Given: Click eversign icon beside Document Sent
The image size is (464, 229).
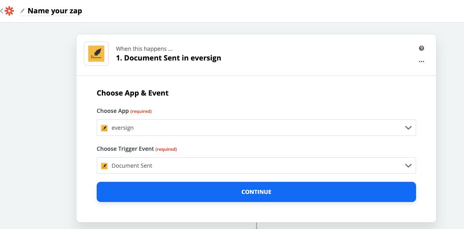Looking at the screenshot, I should pyautogui.click(x=104, y=166).
